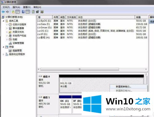Click the Forward arrow toolbar icon

(7, 12)
